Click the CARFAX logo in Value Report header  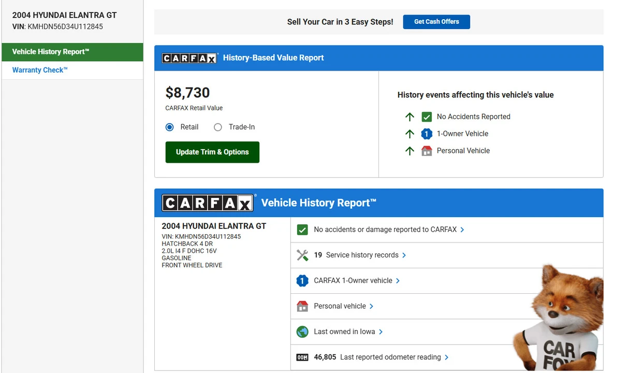tap(189, 58)
